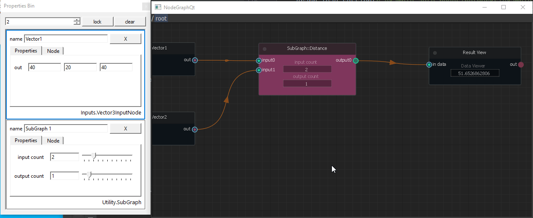Close the Vector1 properties with X button
Image resolution: width=533 pixels, height=218 pixels.
[125, 39]
